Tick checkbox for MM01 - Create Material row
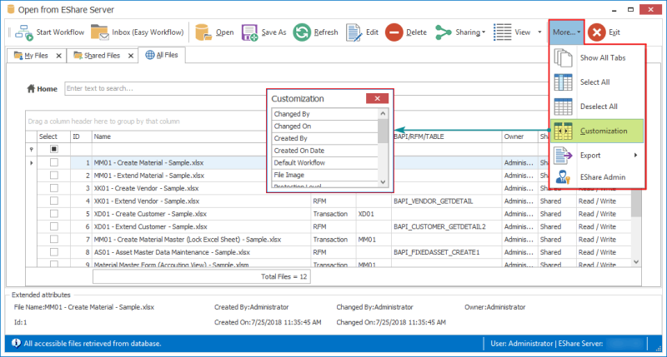The width and height of the screenshot is (667, 357). point(54,163)
